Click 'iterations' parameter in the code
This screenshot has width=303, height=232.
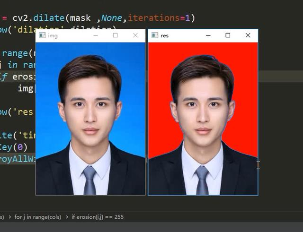pos(153,18)
